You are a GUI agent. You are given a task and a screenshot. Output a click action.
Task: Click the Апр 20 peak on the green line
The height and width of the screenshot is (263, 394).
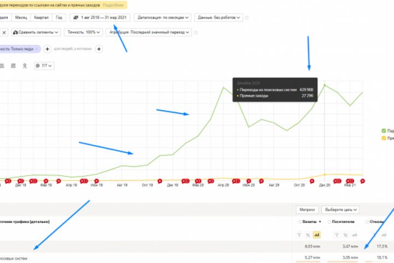coord(223,88)
